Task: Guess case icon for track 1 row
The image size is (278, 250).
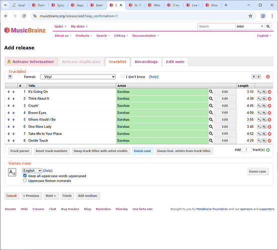Action: [259, 92]
